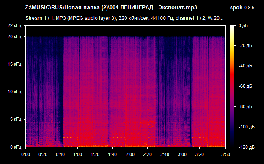Screen dimensions: 264x164
Task: Click the 15 кГц frequency axis label
Action: tap(14, 64)
